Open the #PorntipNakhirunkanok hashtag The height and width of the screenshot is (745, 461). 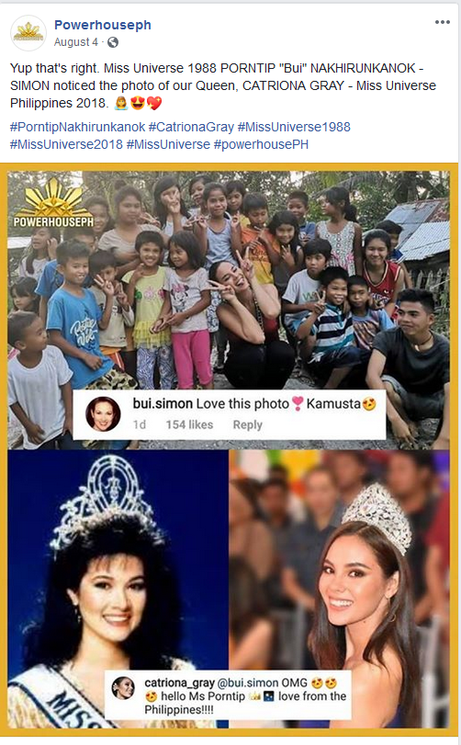point(77,127)
